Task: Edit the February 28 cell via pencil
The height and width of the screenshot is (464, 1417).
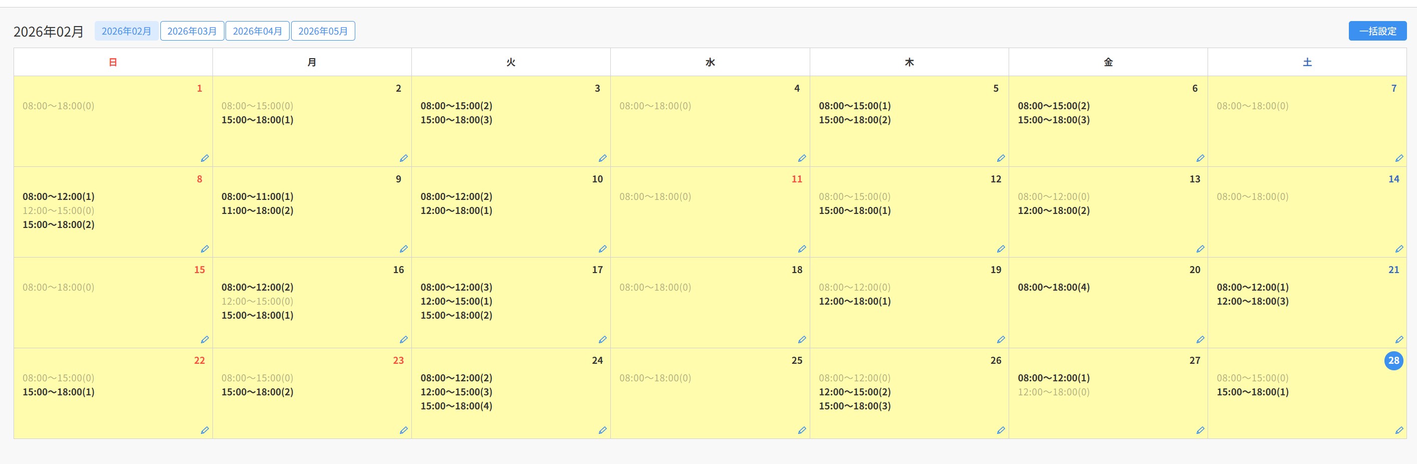Action: click(x=1399, y=431)
